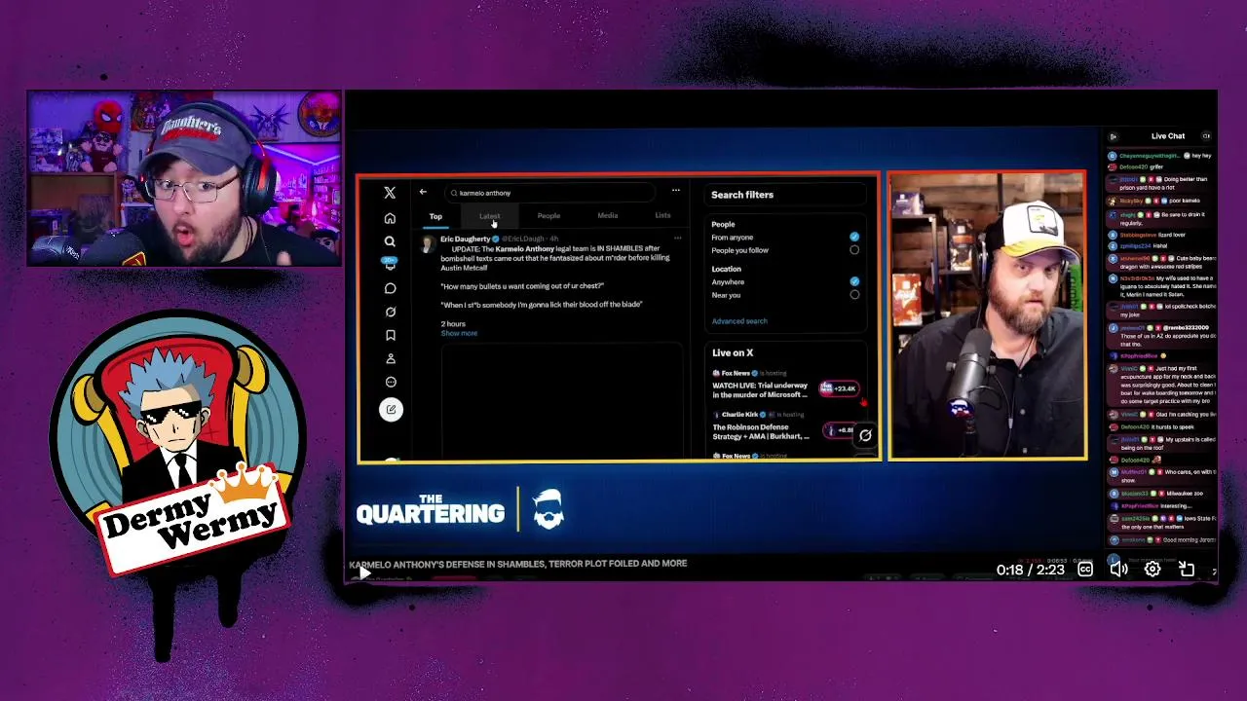Click the video player share icon
This screenshot has height=701, width=1247.
[1187, 570]
